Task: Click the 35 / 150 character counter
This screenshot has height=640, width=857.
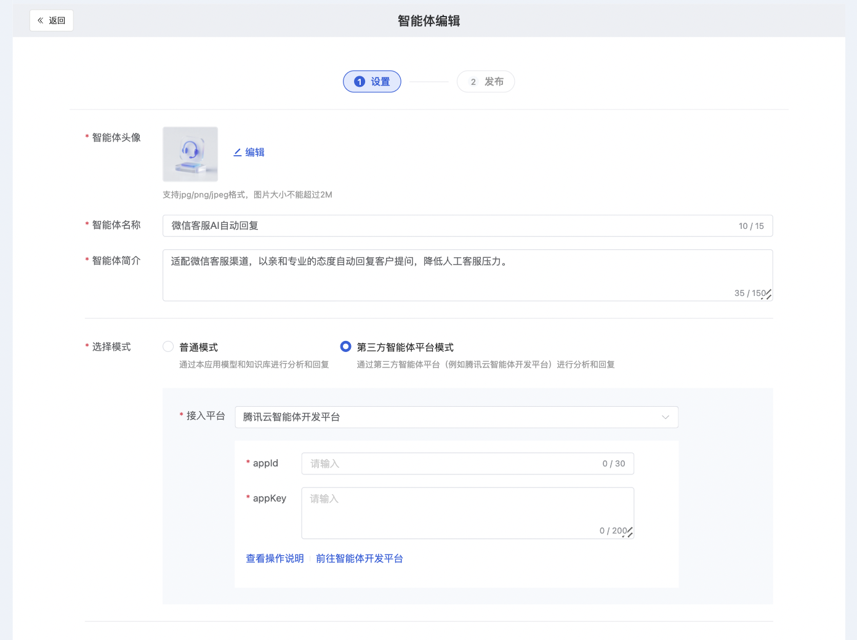Action: pos(750,293)
